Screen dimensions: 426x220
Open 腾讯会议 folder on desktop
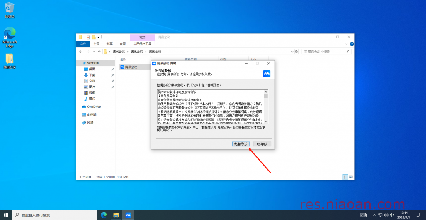(10, 61)
